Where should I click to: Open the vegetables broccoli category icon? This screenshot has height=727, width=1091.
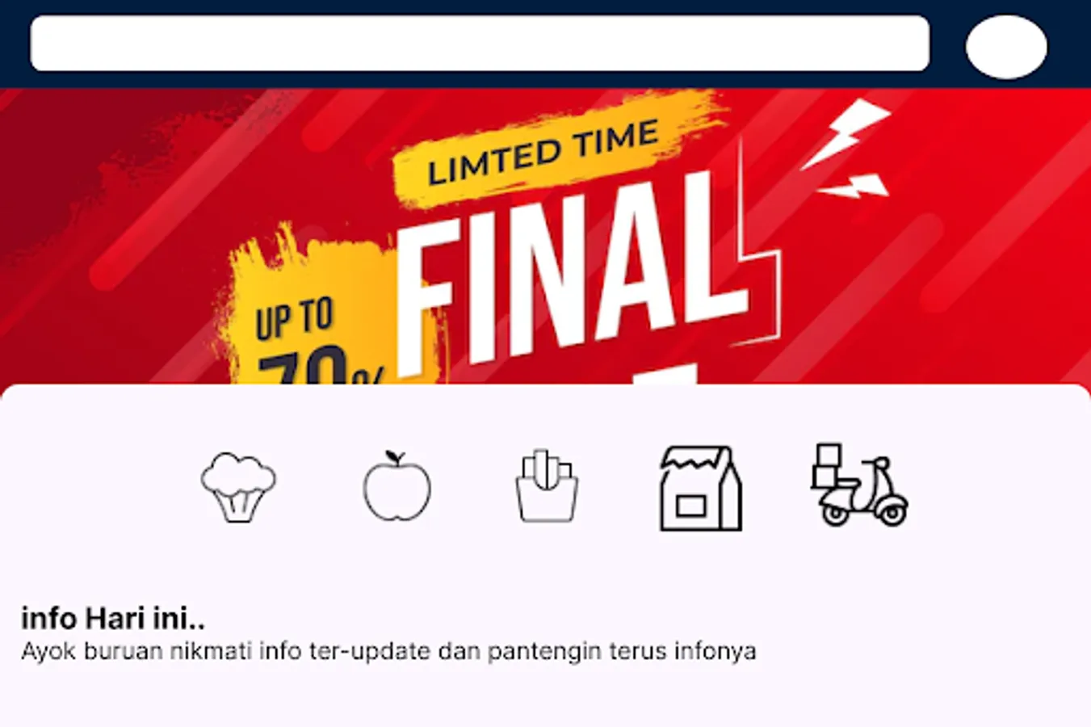238,487
